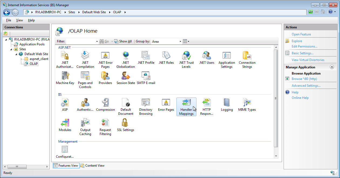Open Default Document settings
Screen dimensions: 340x178
[126, 105]
